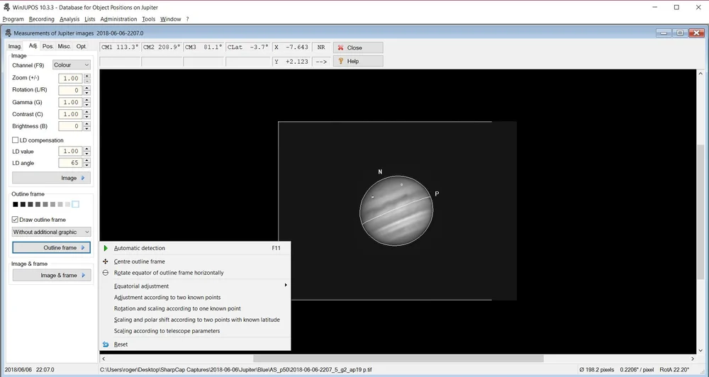Open the Image & frame popup menu
709x377 pixels.
point(51,275)
